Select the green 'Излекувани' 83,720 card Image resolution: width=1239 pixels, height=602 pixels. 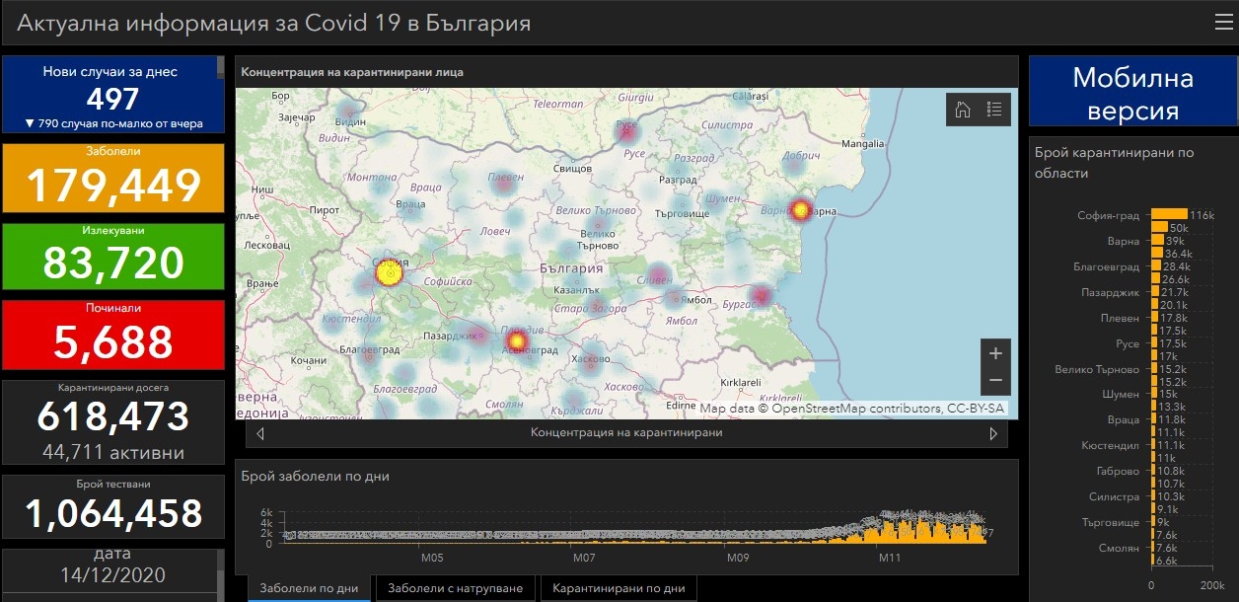113,257
